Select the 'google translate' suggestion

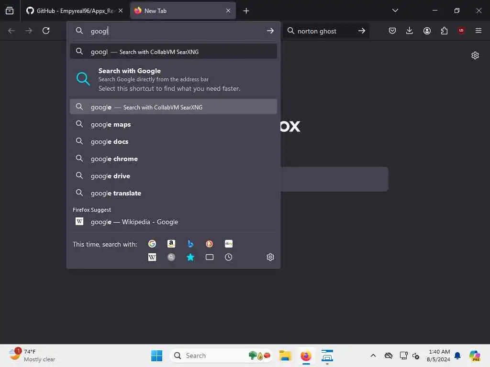(173, 193)
